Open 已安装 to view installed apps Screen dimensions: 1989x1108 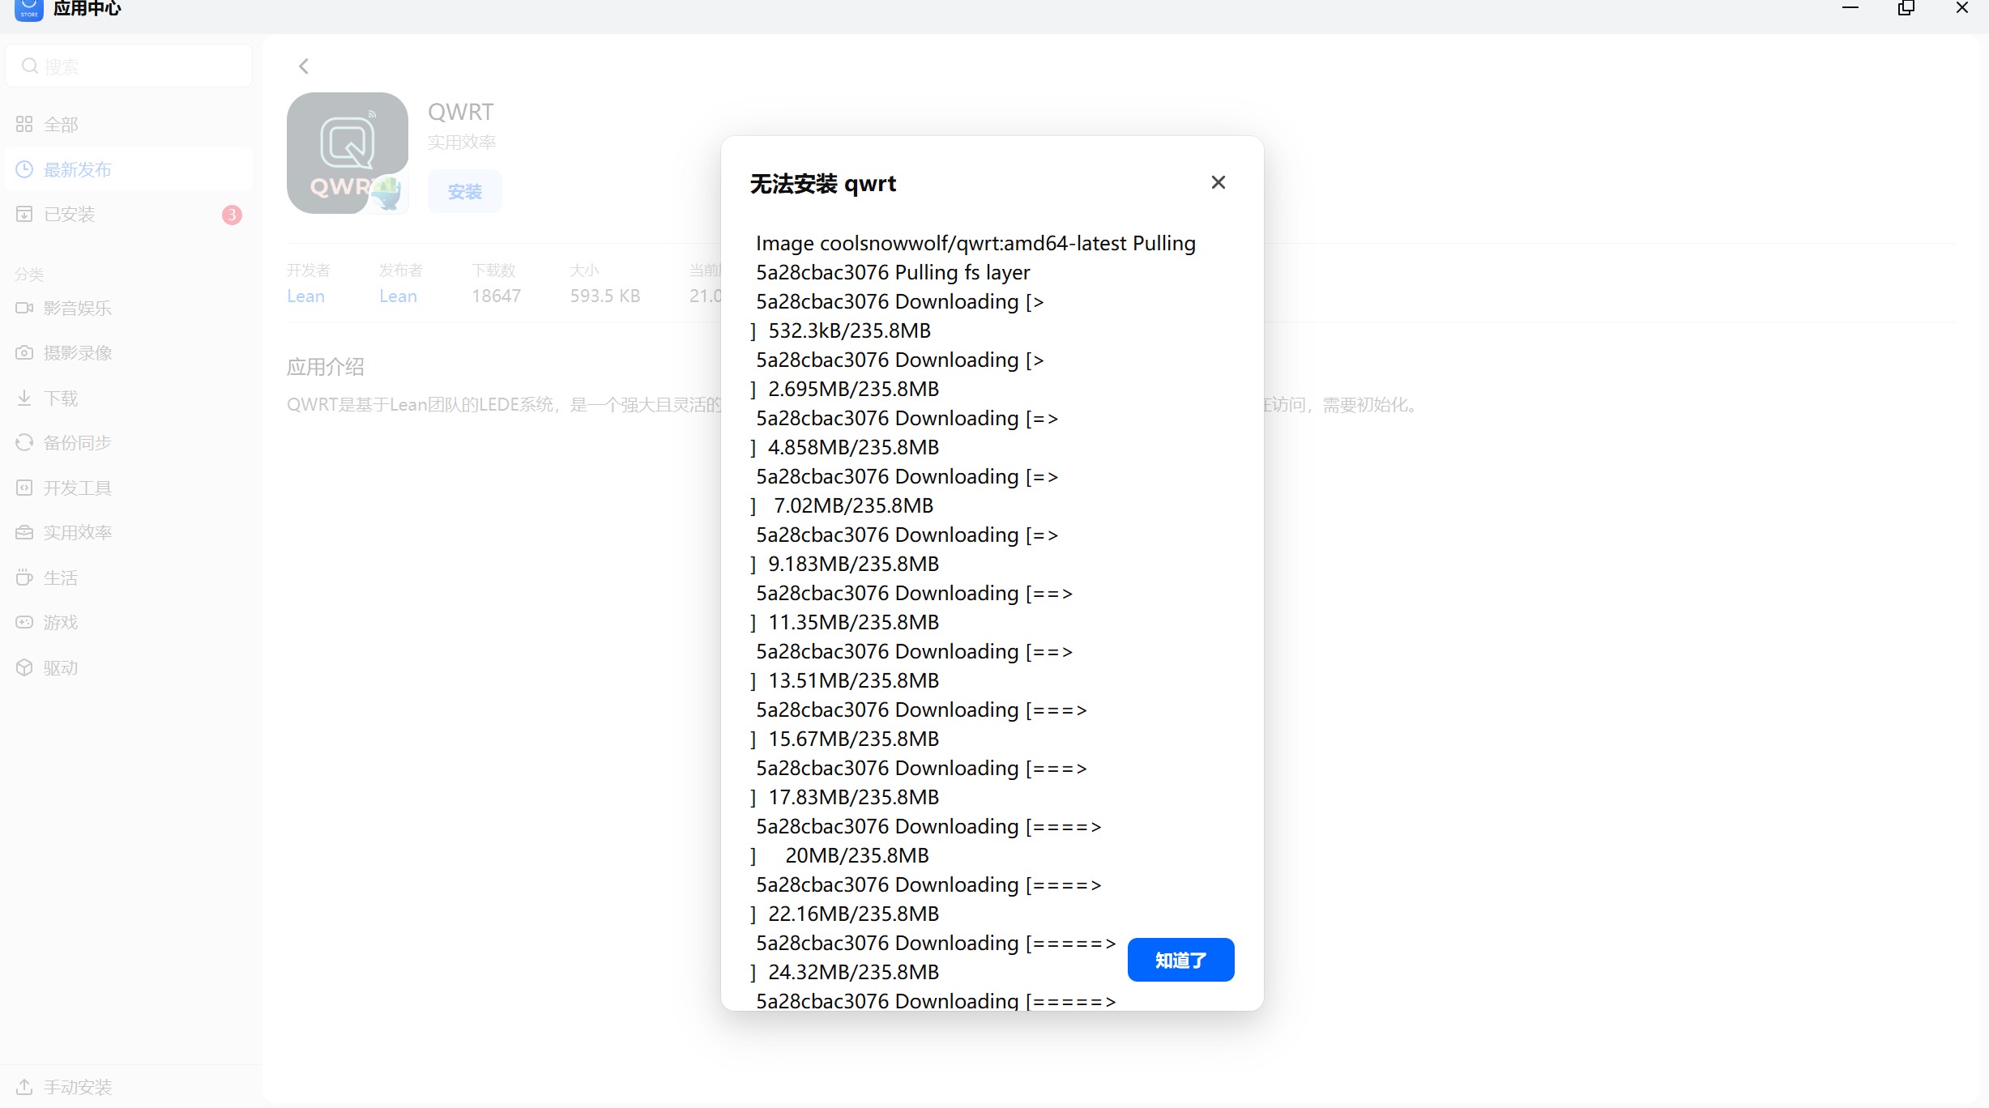pos(68,214)
